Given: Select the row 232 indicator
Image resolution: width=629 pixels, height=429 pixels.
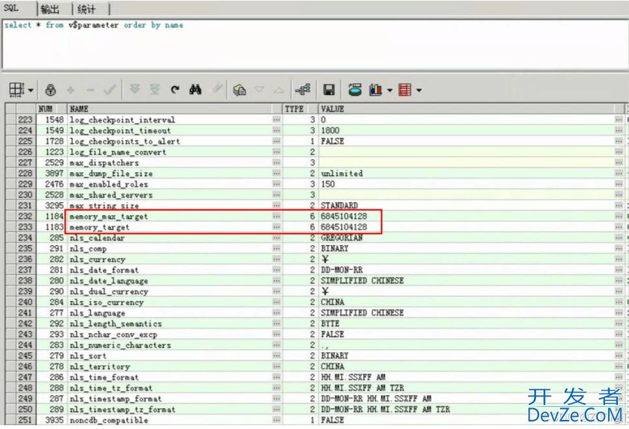Looking at the screenshot, I should coord(25,216).
